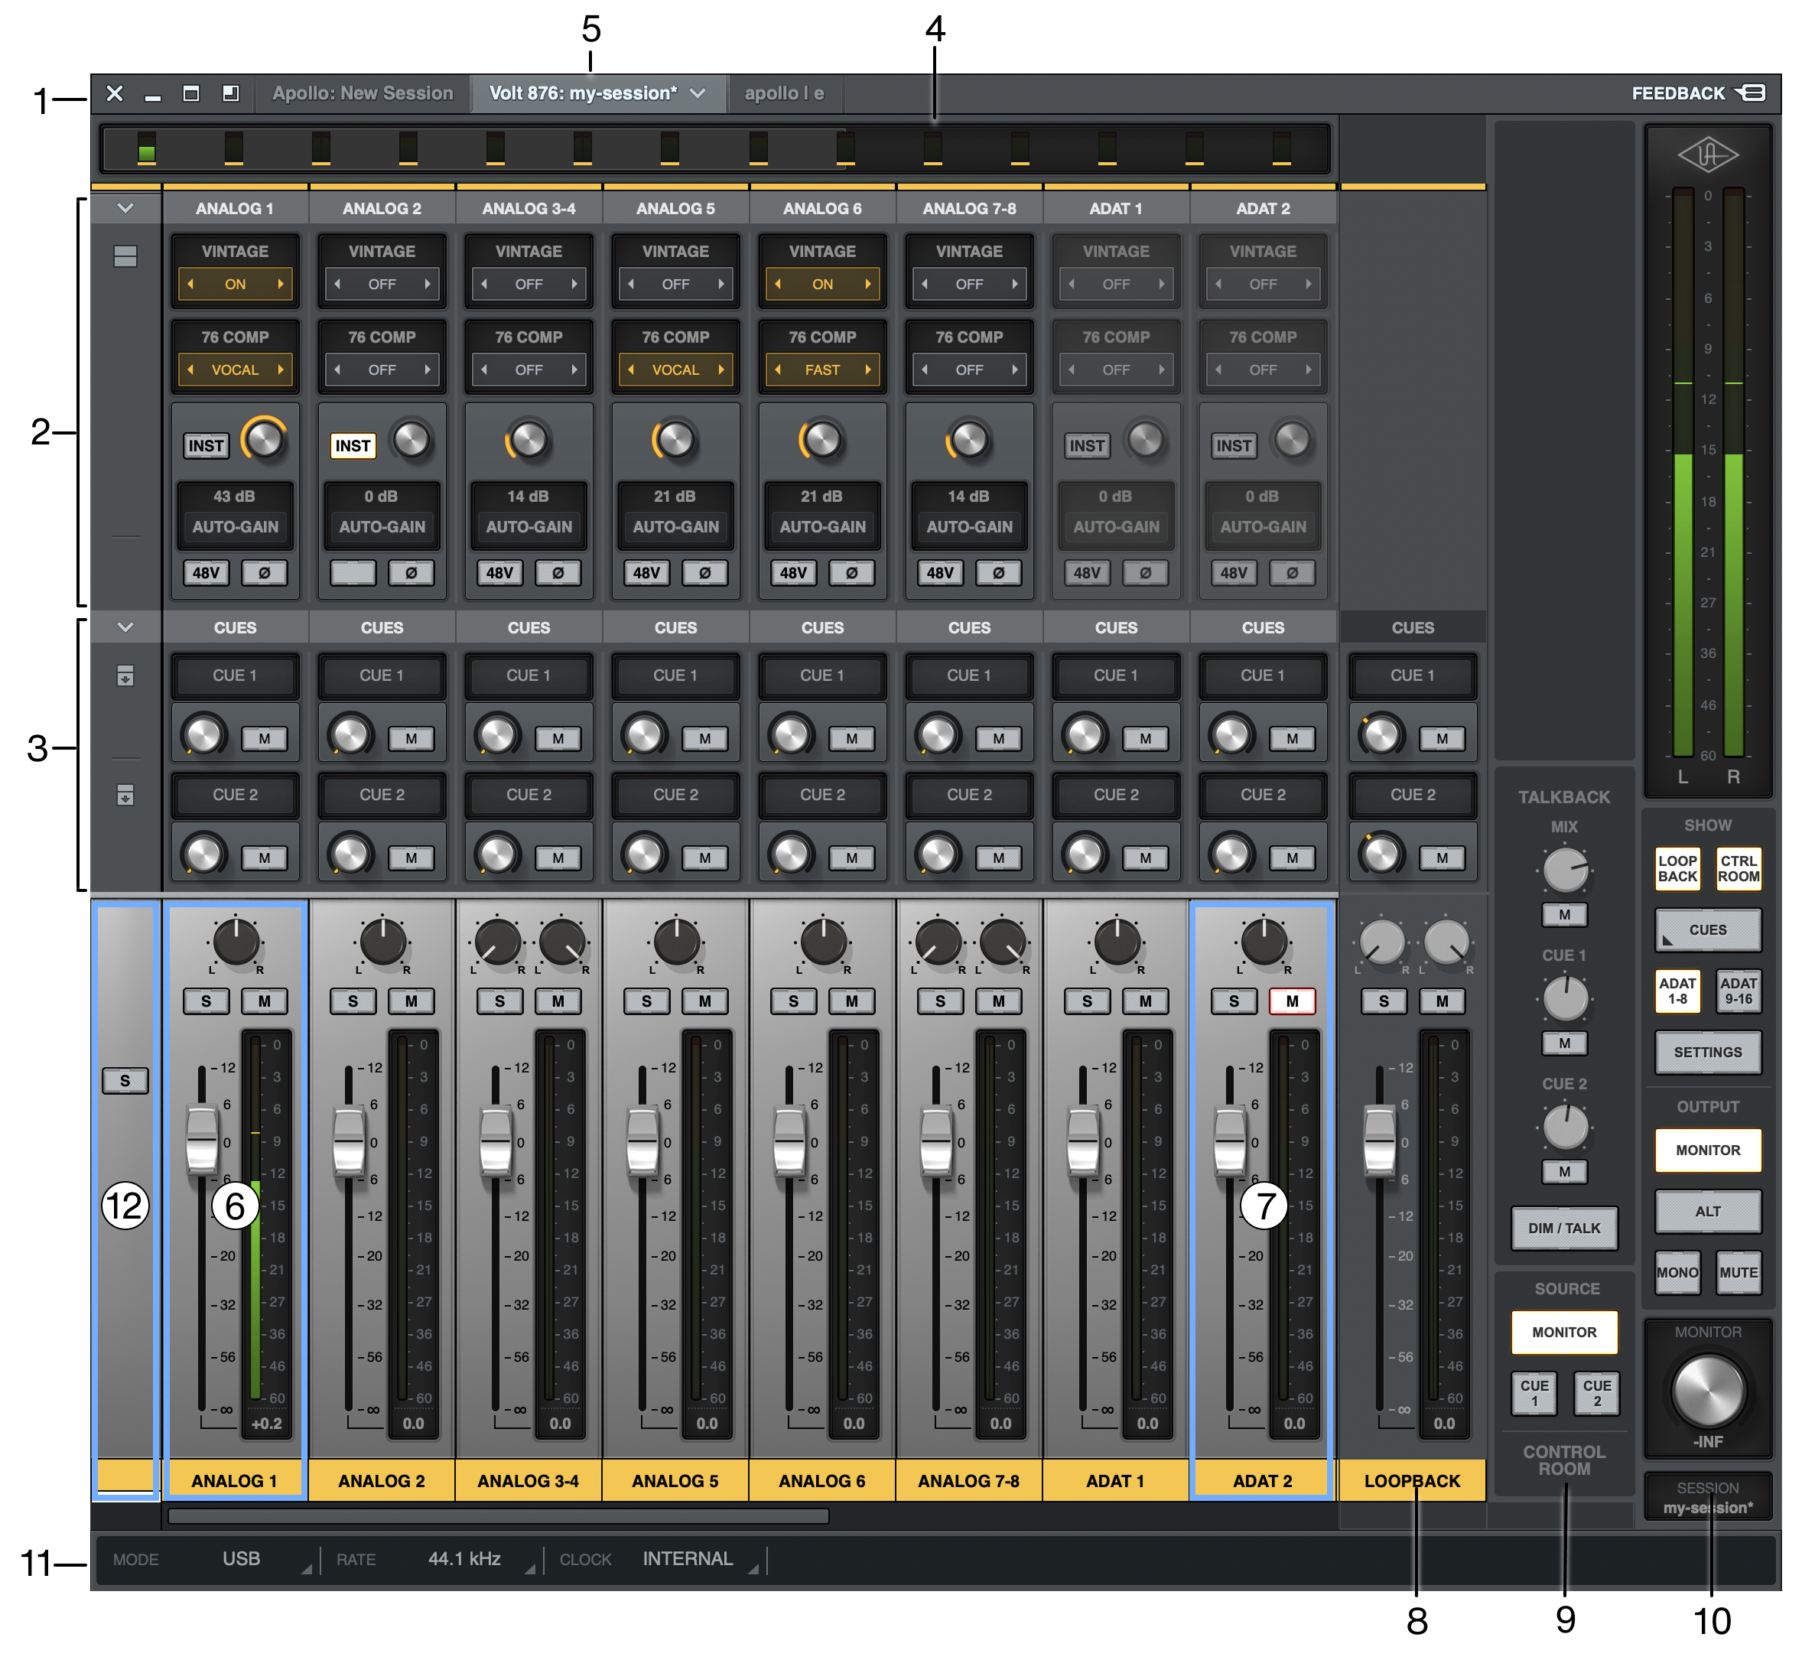Click the CUE 2 row icon in left strip
Screen dimensions: 1802x1660
[x=125, y=795]
